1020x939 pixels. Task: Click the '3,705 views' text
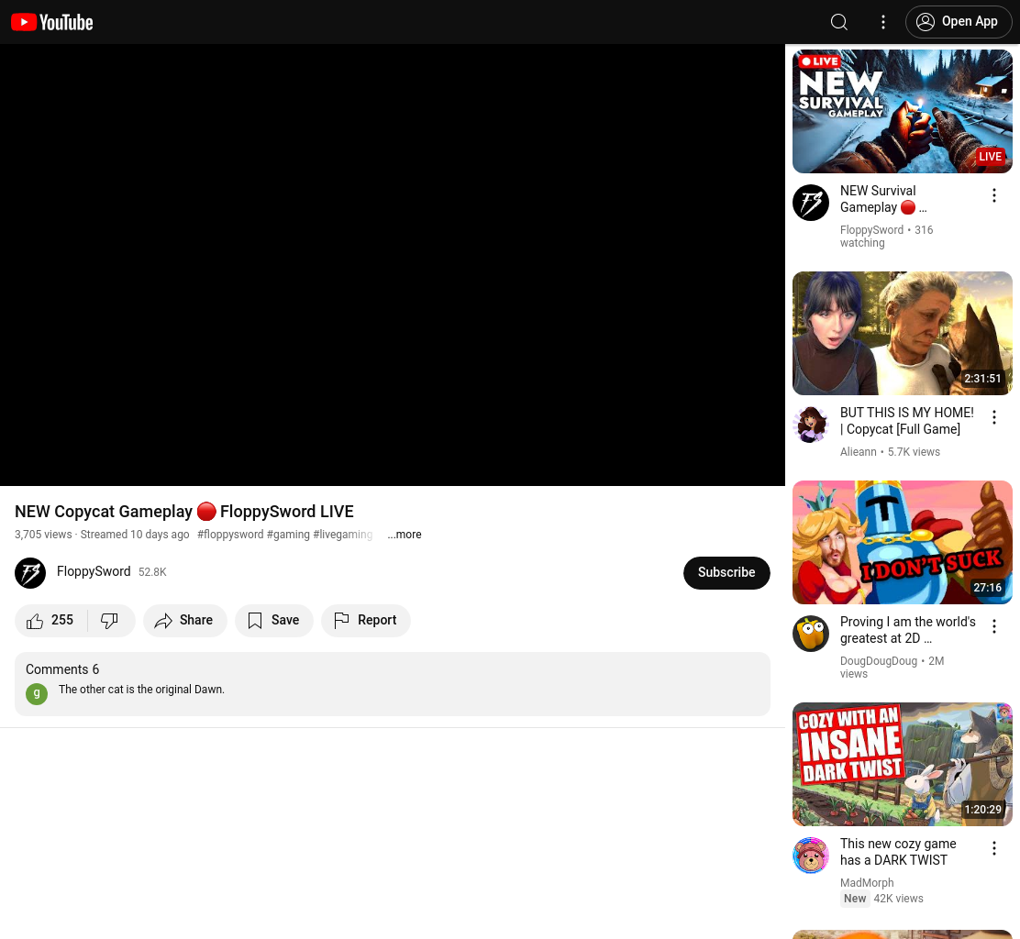(x=43, y=535)
